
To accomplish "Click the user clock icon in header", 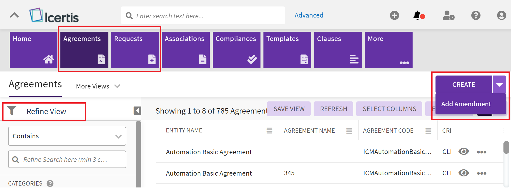I will pyautogui.click(x=448, y=16).
